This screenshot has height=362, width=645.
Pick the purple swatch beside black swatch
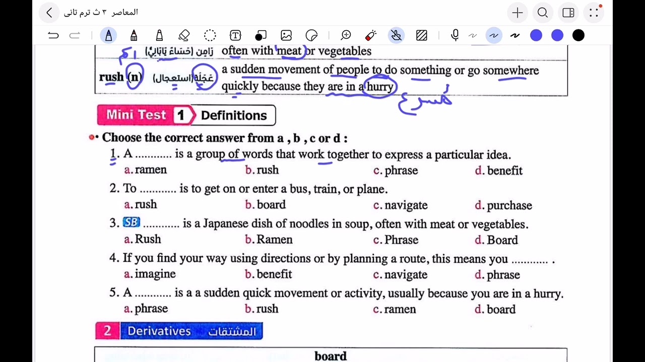click(557, 35)
